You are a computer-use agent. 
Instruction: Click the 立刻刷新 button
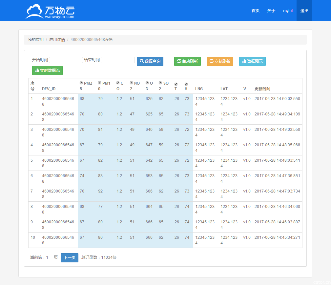(x=220, y=61)
